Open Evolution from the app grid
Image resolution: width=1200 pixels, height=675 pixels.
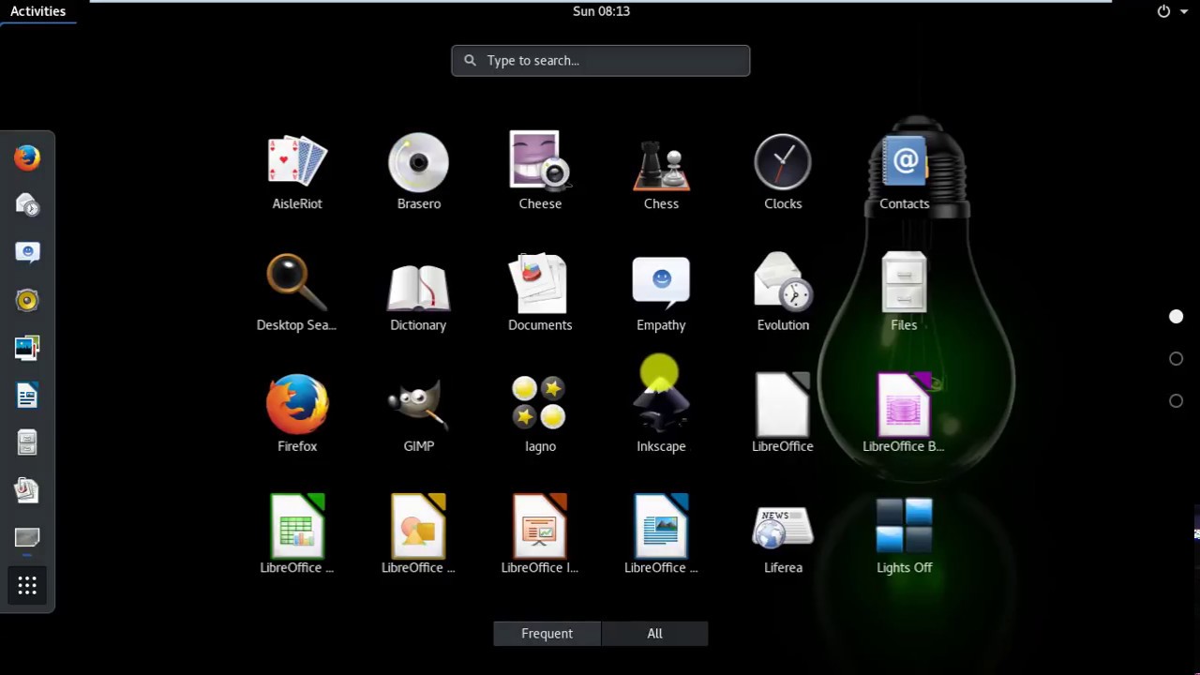tap(783, 292)
